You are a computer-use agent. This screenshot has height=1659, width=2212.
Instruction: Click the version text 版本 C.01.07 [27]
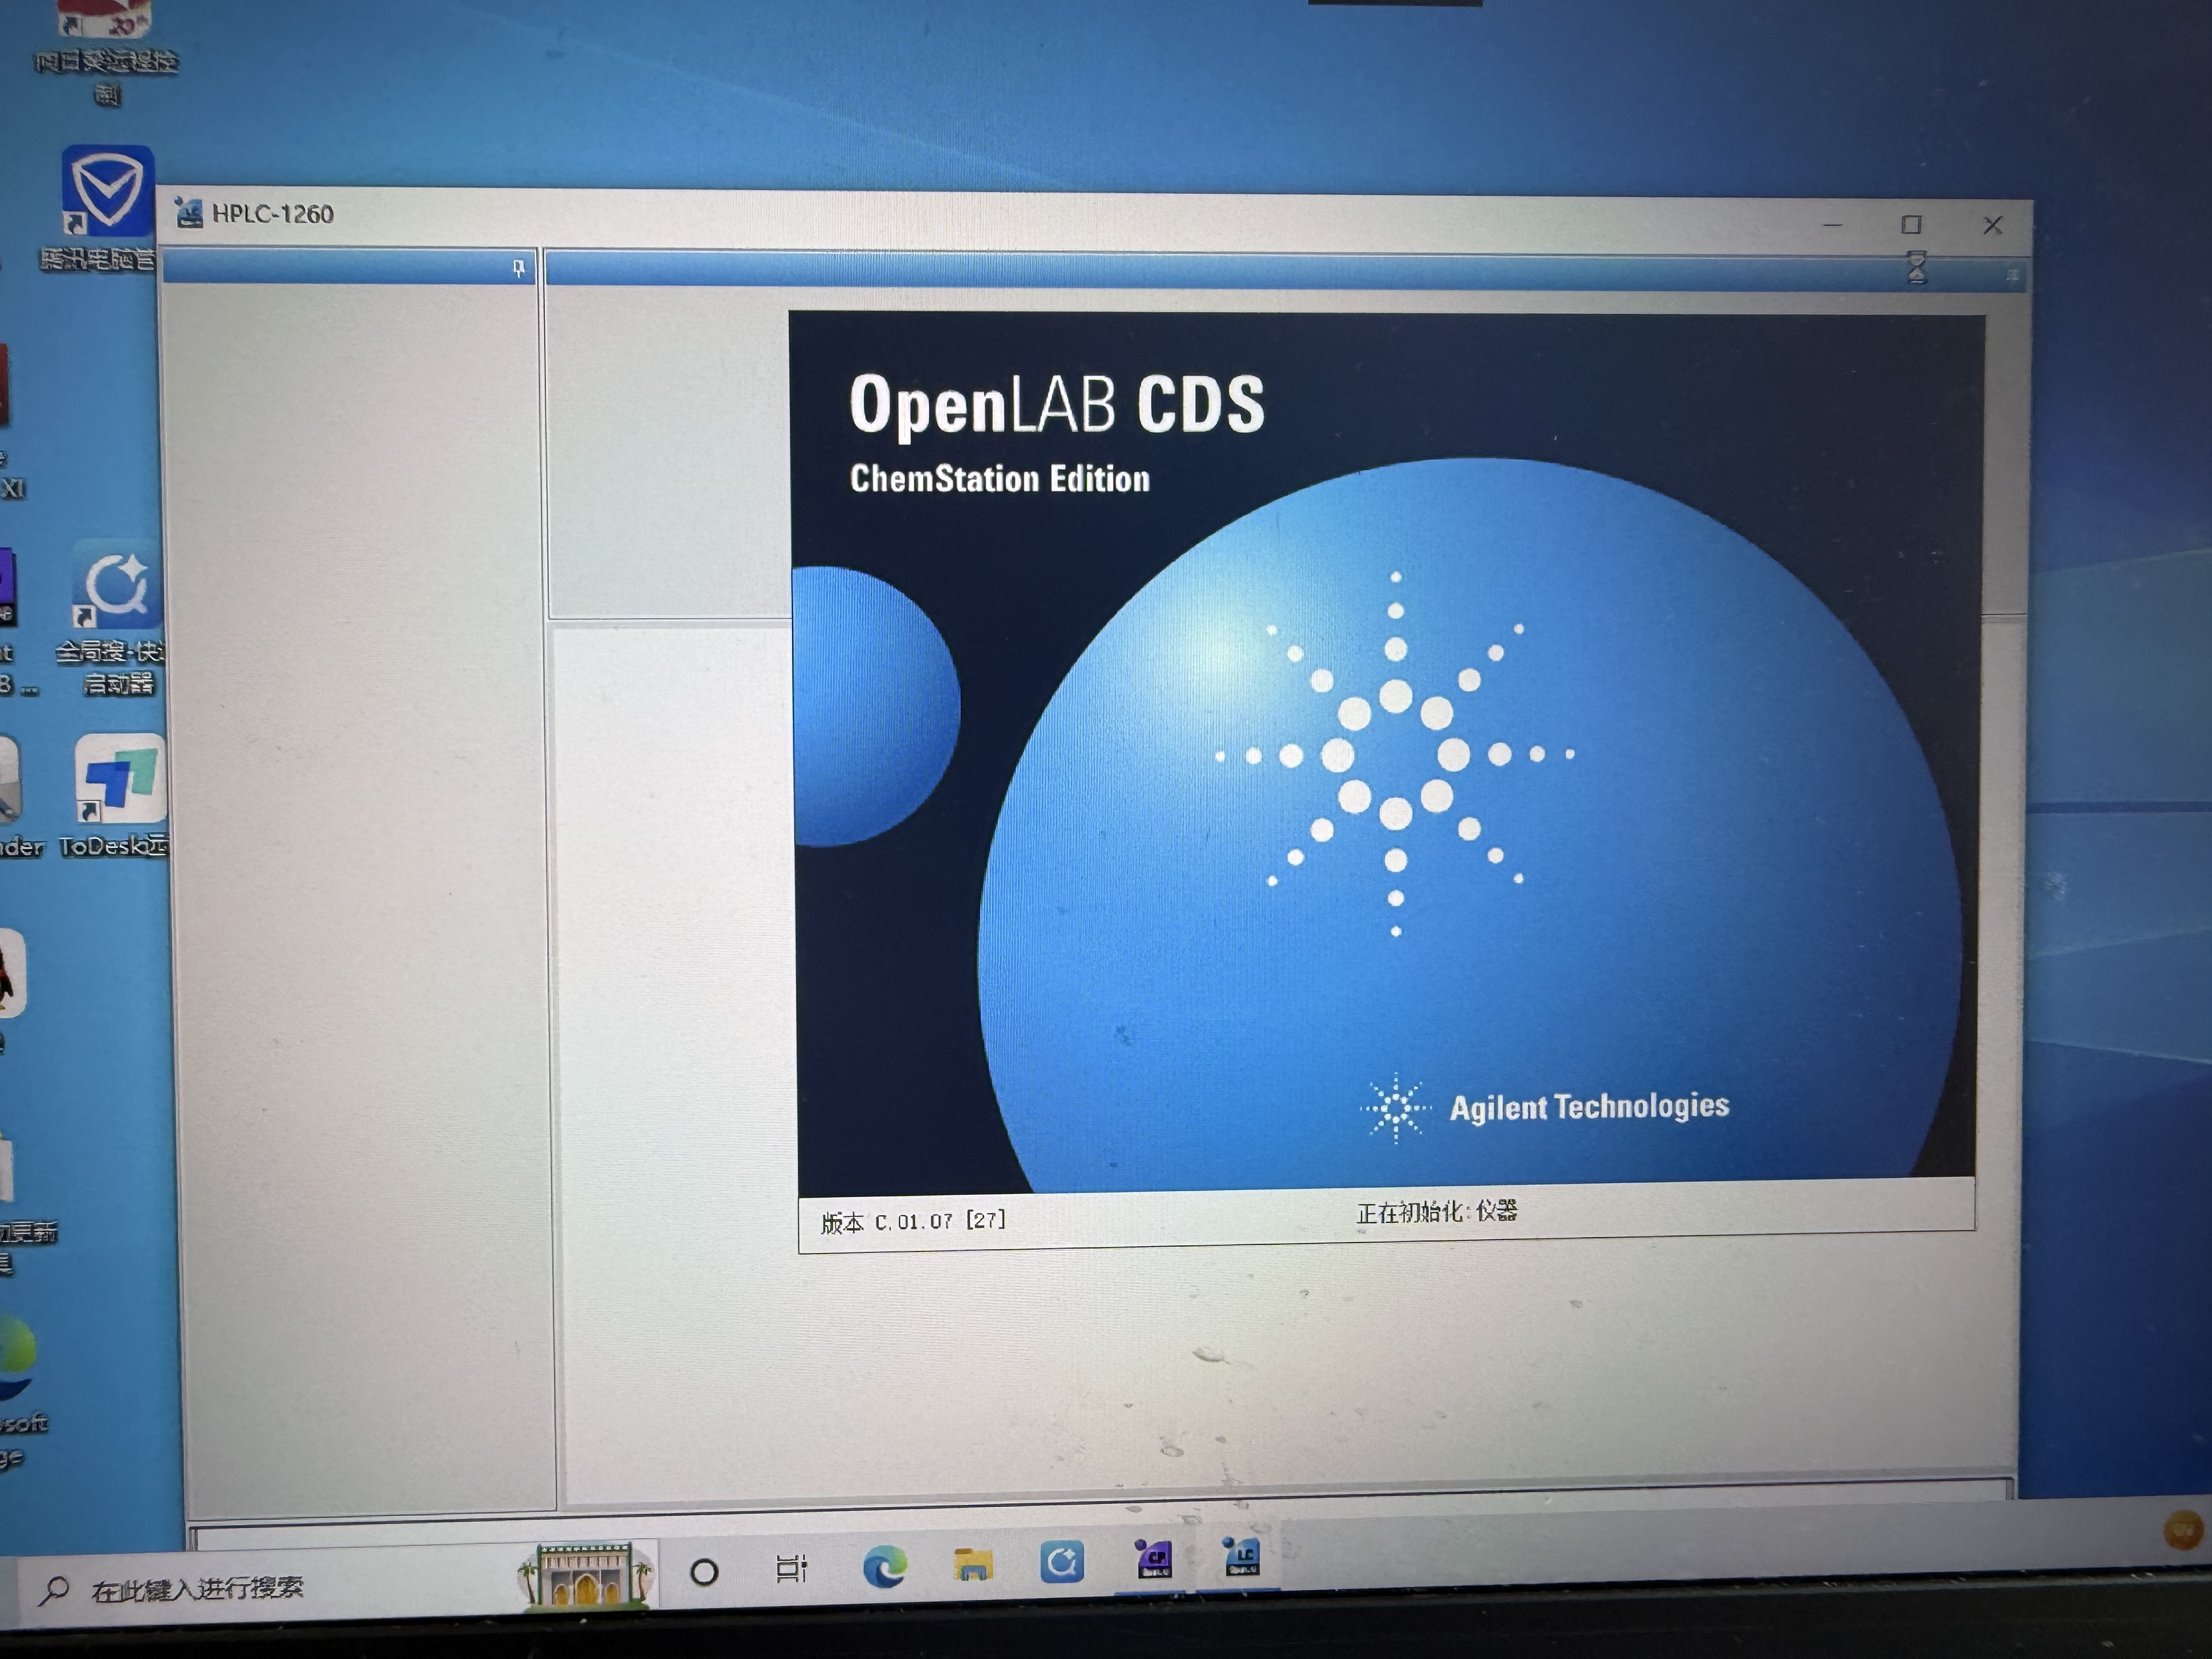coord(913,1221)
